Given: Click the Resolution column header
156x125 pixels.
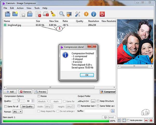Looking at the screenshot, I should [94, 21].
